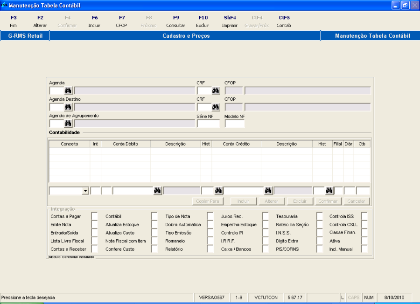Check the Controla ISS box
Image resolution: width=420 pixels, height=304 pixels.
364,216
